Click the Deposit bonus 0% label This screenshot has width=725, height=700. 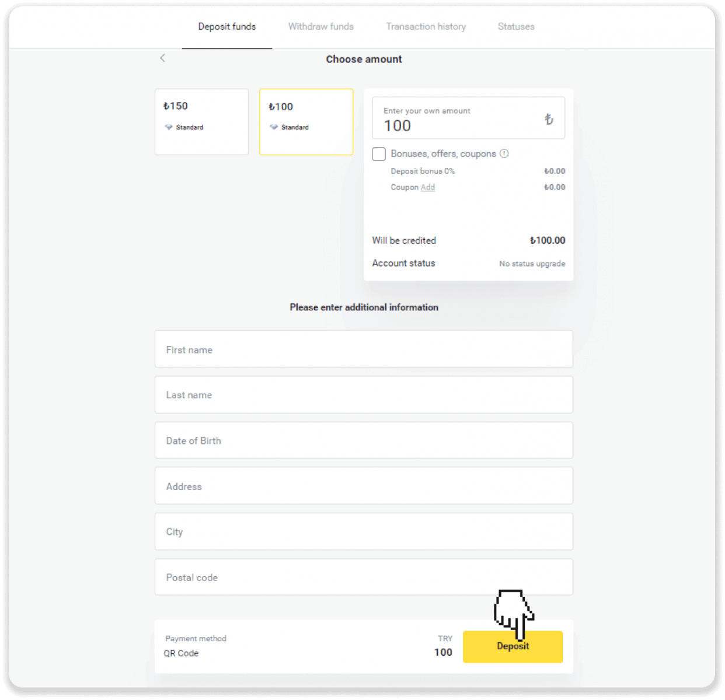pos(423,171)
